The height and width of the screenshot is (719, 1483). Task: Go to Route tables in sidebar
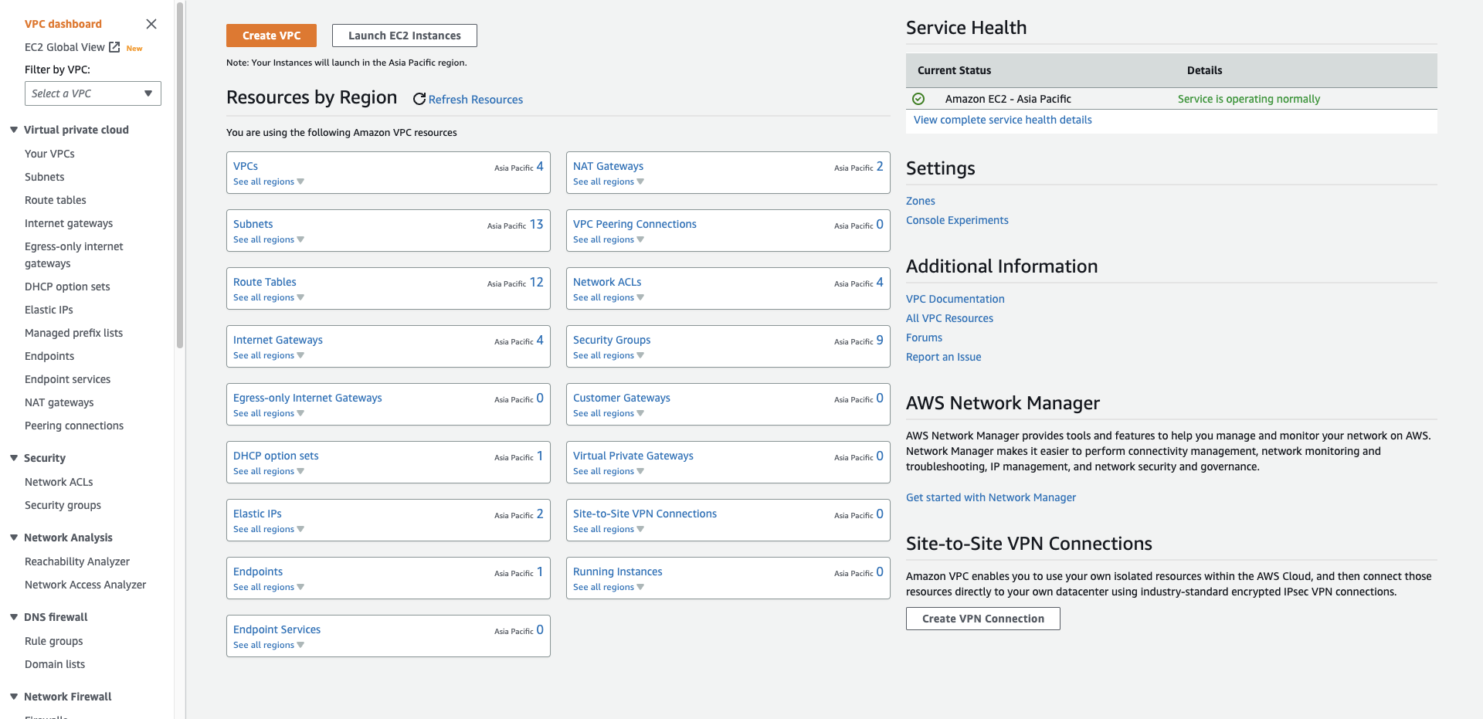56,200
